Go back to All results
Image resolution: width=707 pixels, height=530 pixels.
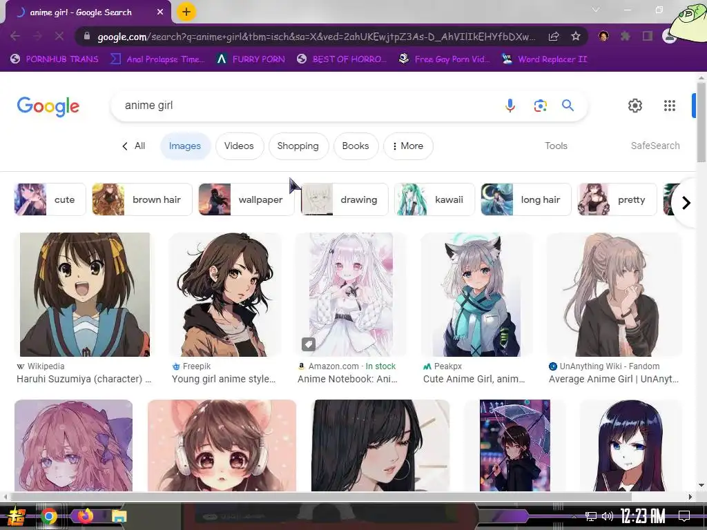point(133,146)
